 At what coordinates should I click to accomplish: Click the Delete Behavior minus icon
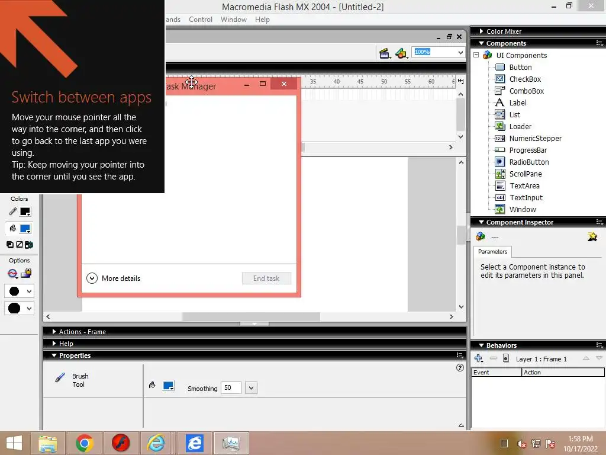point(493,358)
